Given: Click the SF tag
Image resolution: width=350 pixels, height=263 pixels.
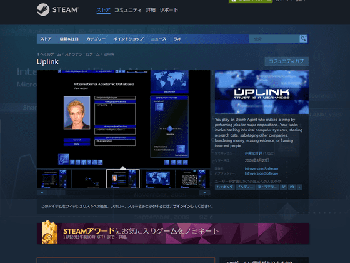Looking at the screenshot, I should (x=284, y=187).
